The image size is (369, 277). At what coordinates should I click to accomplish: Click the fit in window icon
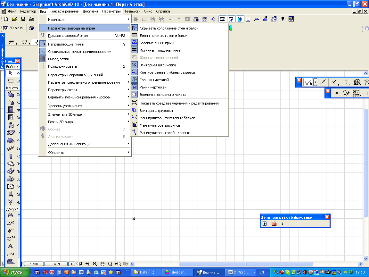(110, 264)
